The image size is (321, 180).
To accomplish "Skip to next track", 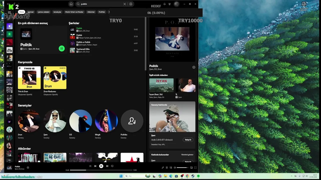I will (x=107, y=166).
